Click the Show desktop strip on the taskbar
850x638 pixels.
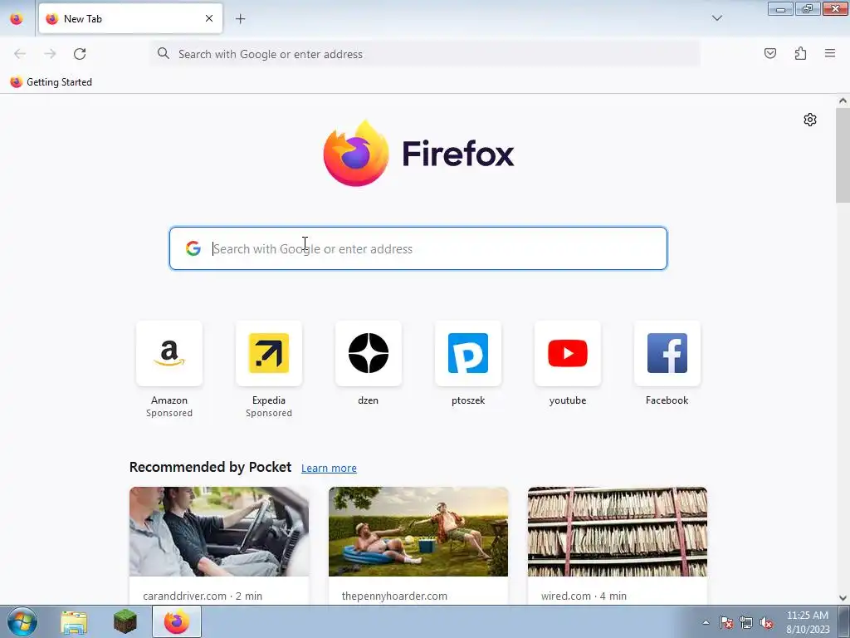click(844, 621)
